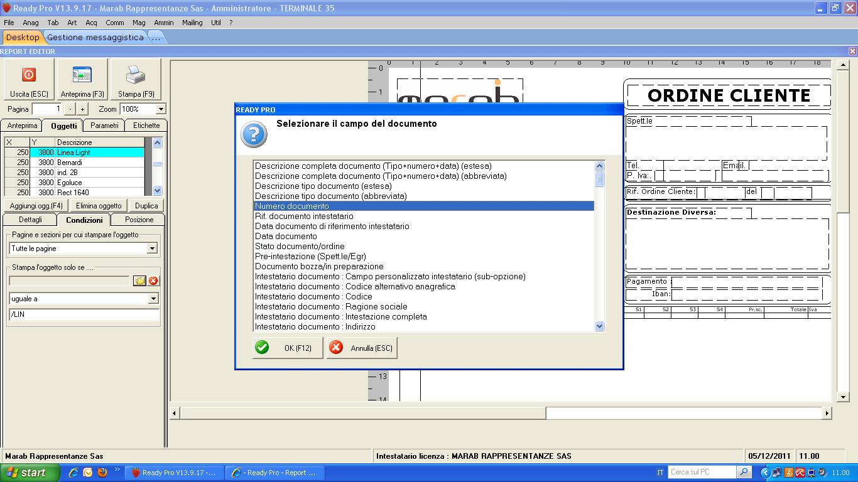Switch to the Gestione messaggistica tab
The height and width of the screenshot is (482, 858).
(x=95, y=38)
